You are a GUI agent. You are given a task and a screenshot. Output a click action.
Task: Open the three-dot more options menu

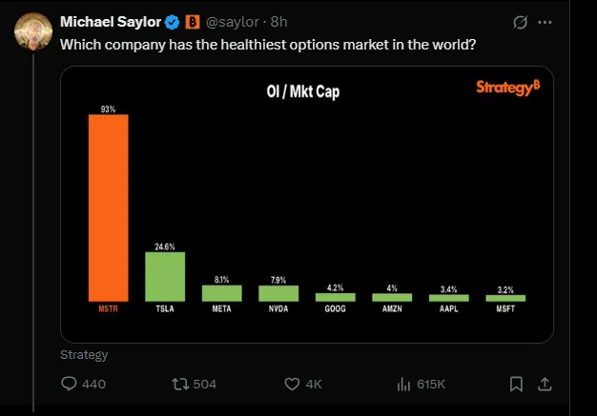click(x=545, y=22)
